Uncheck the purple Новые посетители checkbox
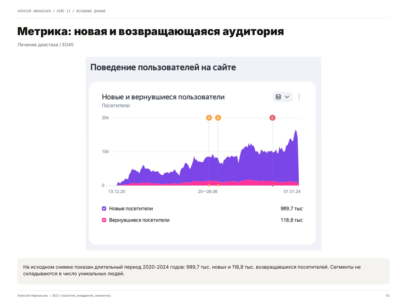Viewport: 407px width, 305px height. pos(104,209)
